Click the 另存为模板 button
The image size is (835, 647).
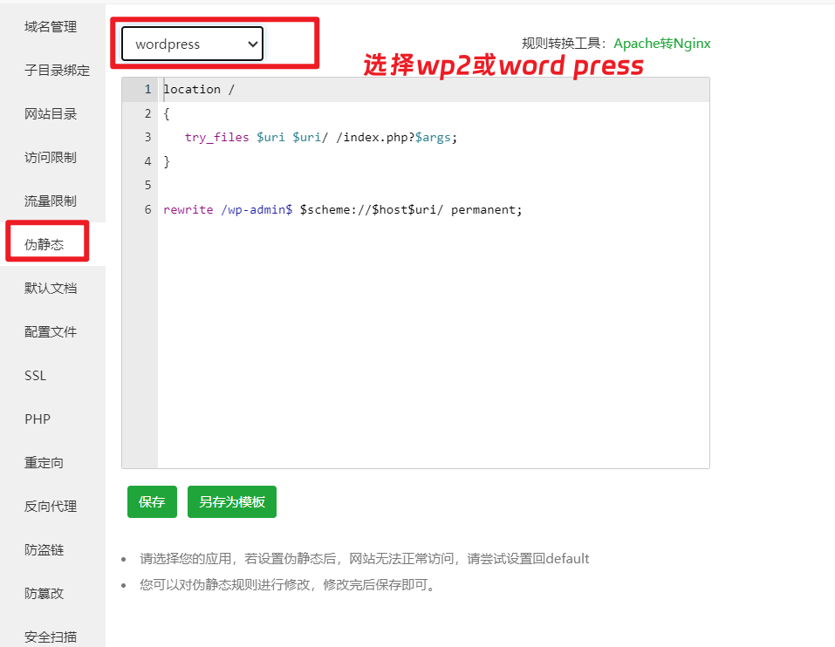231,501
